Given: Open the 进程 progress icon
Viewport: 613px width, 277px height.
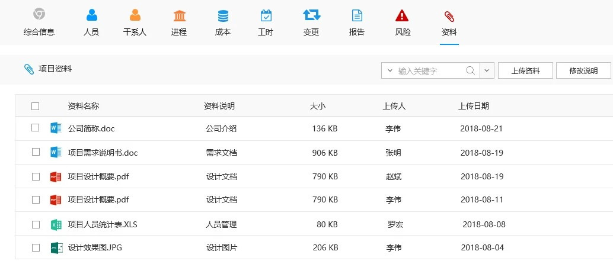Looking at the screenshot, I should [179, 15].
